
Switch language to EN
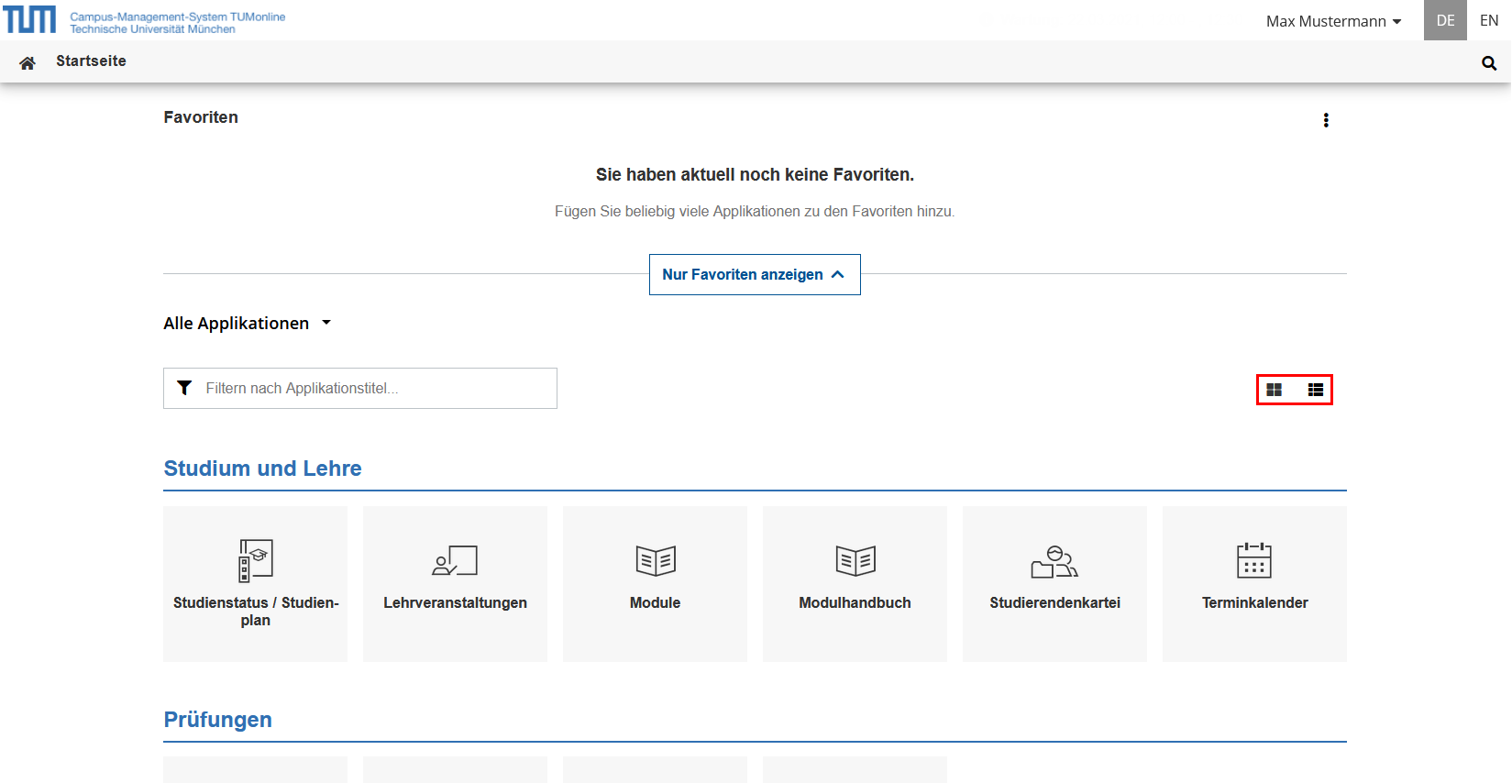(1489, 20)
